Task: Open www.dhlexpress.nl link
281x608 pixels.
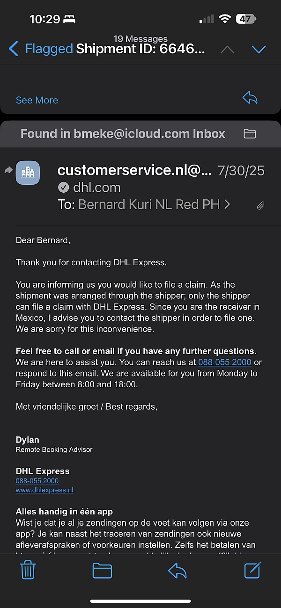Action: 44,490
